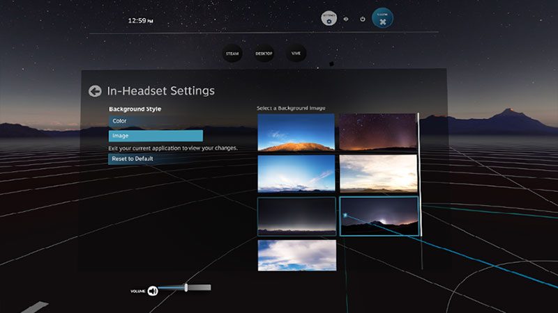Viewport: 558px width, 313px height.
Task: Choose the bright blue sky with wispy clouds background
Action: coord(296,173)
